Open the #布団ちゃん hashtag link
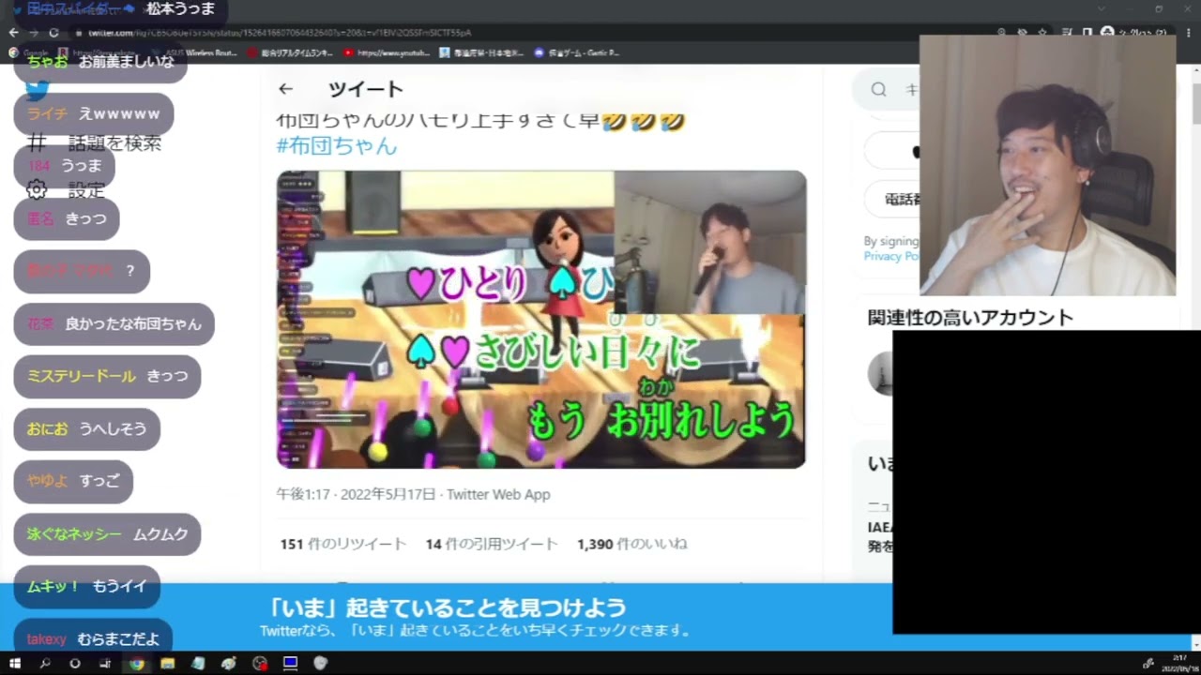This screenshot has width=1201, height=675. coord(337,145)
